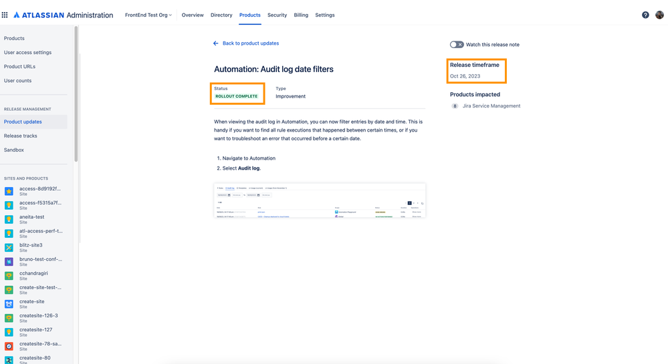This screenshot has width=668, height=364.
Task: Open Release tracks
Action: pyautogui.click(x=21, y=136)
